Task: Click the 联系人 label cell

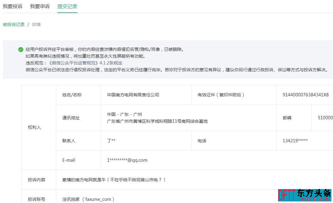Action: 69,141
